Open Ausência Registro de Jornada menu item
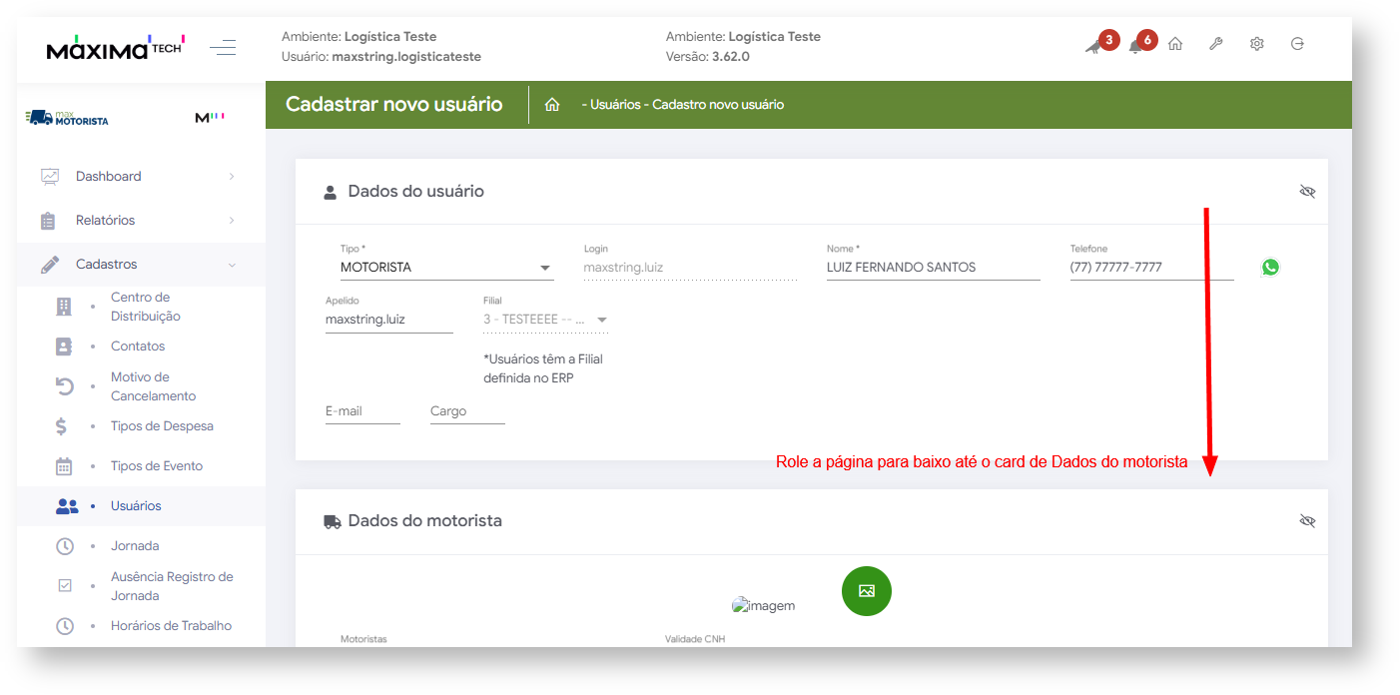 point(172,586)
